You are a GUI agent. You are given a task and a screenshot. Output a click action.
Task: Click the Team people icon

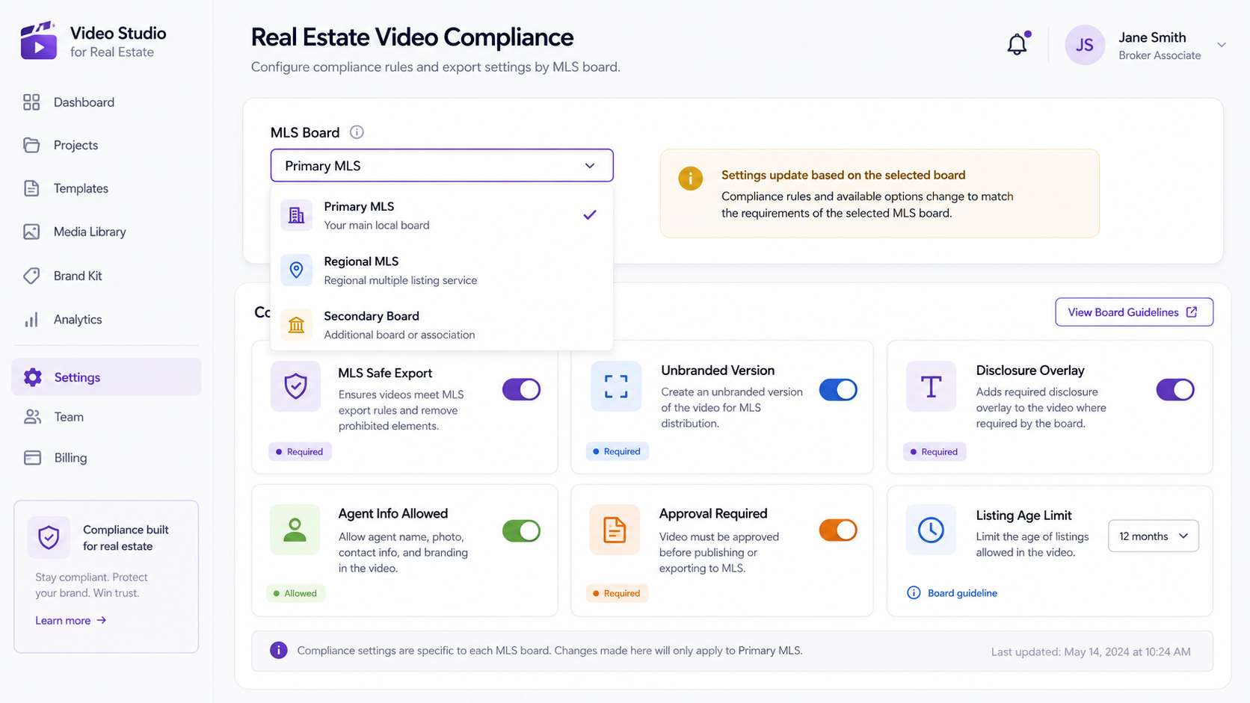pyautogui.click(x=32, y=417)
